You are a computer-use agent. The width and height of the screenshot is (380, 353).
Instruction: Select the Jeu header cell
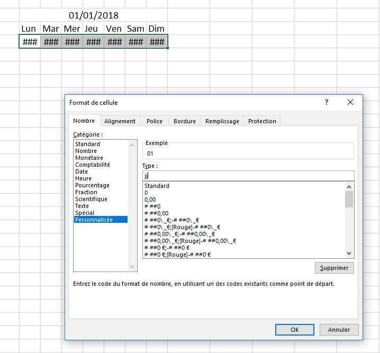point(93,29)
